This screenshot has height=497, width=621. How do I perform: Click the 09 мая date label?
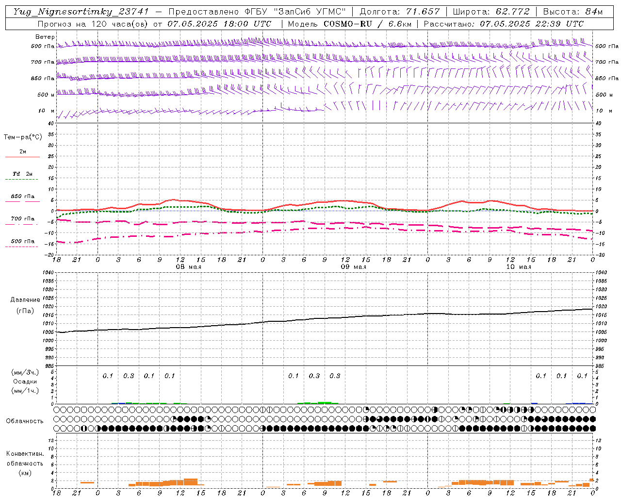click(x=353, y=267)
